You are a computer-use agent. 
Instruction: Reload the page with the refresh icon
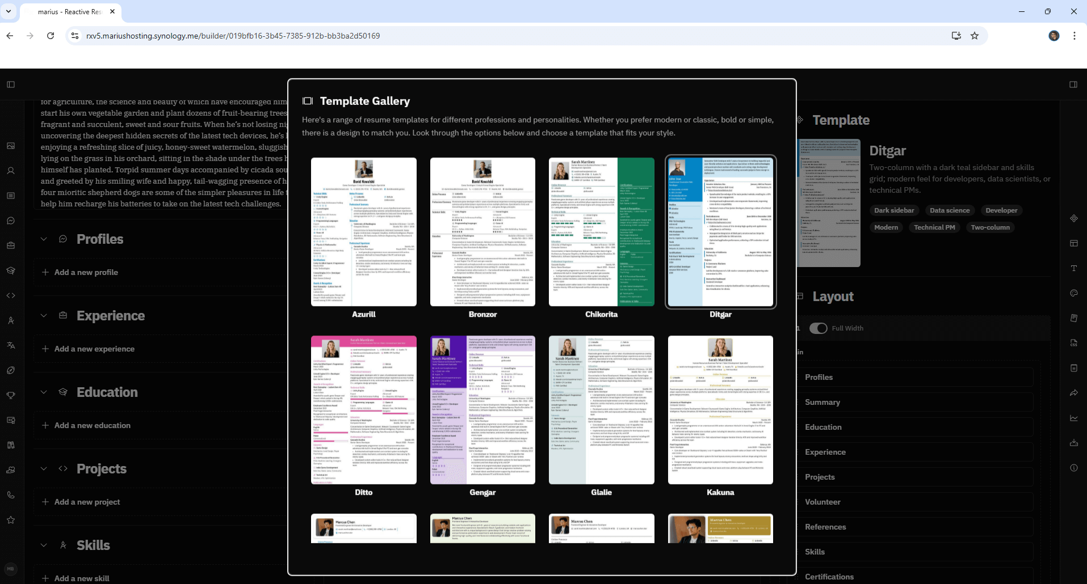tap(51, 36)
